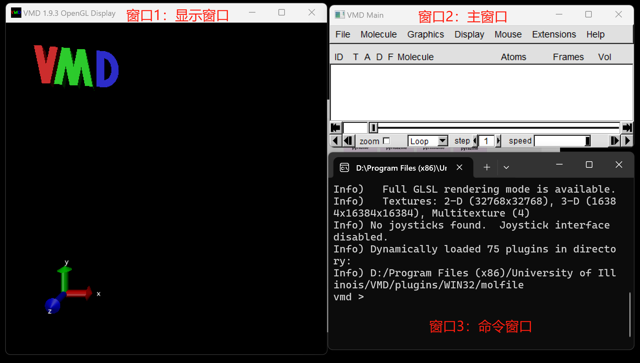Image resolution: width=640 pixels, height=363 pixels.
Task: Click the F column header
Action: pyautogui.click(x=390, y=57)
